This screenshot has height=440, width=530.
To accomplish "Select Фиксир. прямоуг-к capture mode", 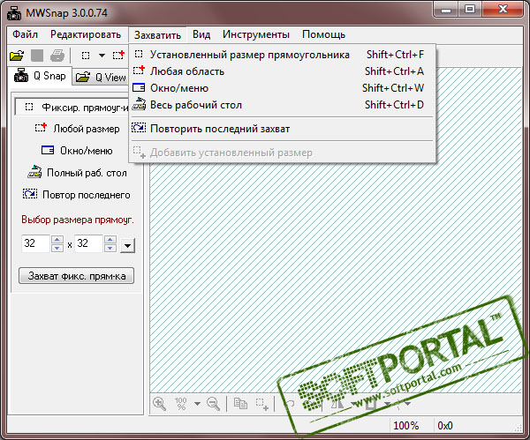I will click(72, 108).
